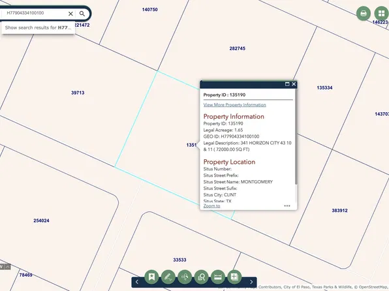Viewport: 389px width, 291px height.
Task: Open the Bookmark widget
Action: pyautogui.click(x=151, y=277)
